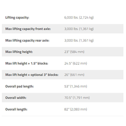Select the 26" (661 mm) value

(74, 75)
